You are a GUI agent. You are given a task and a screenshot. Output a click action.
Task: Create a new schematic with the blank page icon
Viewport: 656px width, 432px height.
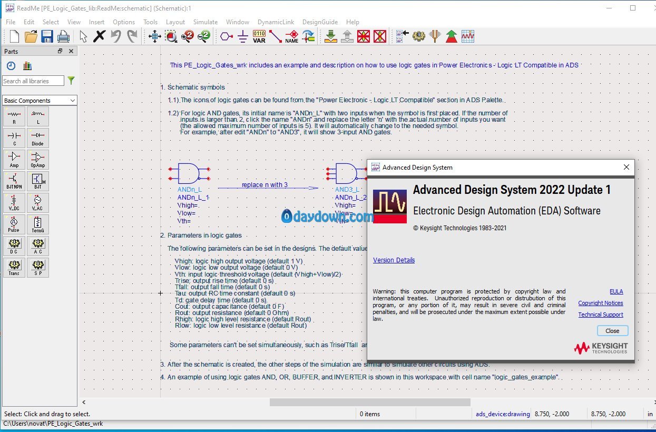pos(15,36)
